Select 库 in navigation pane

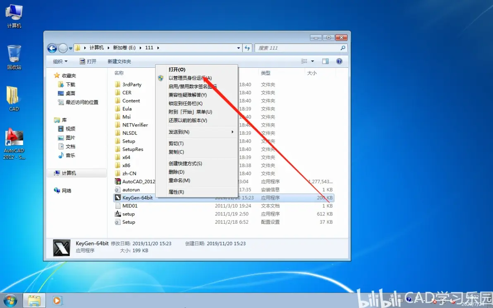pos(61,120)
